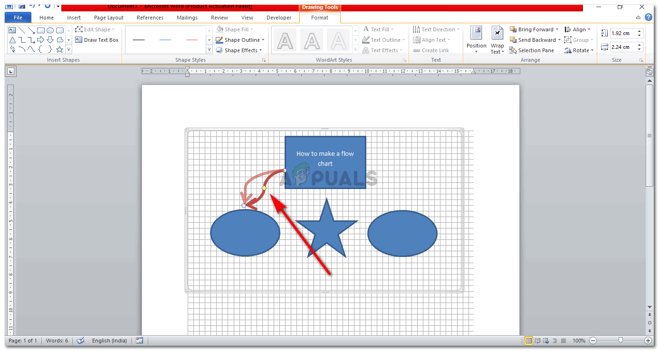Select the star shape on canvas

[x=326, y=228]
